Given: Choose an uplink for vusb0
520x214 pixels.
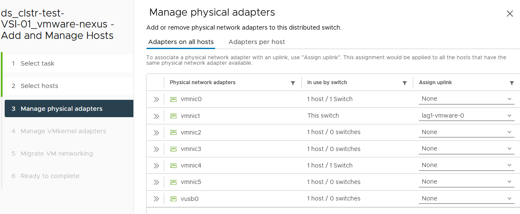Looking at the screenshot, I should click(467, 198).
